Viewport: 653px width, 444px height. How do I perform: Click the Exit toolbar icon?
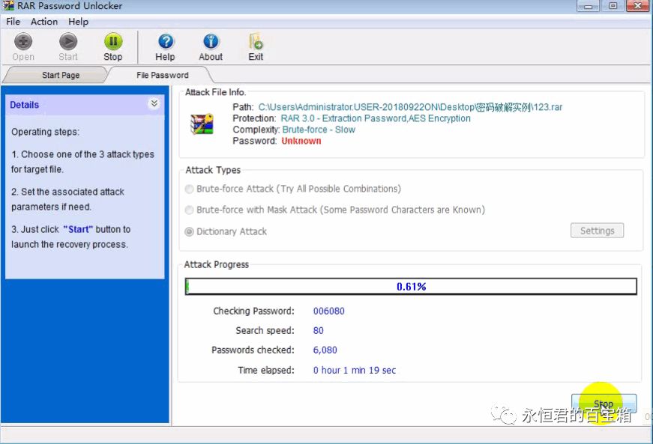(x=256, y=42)
